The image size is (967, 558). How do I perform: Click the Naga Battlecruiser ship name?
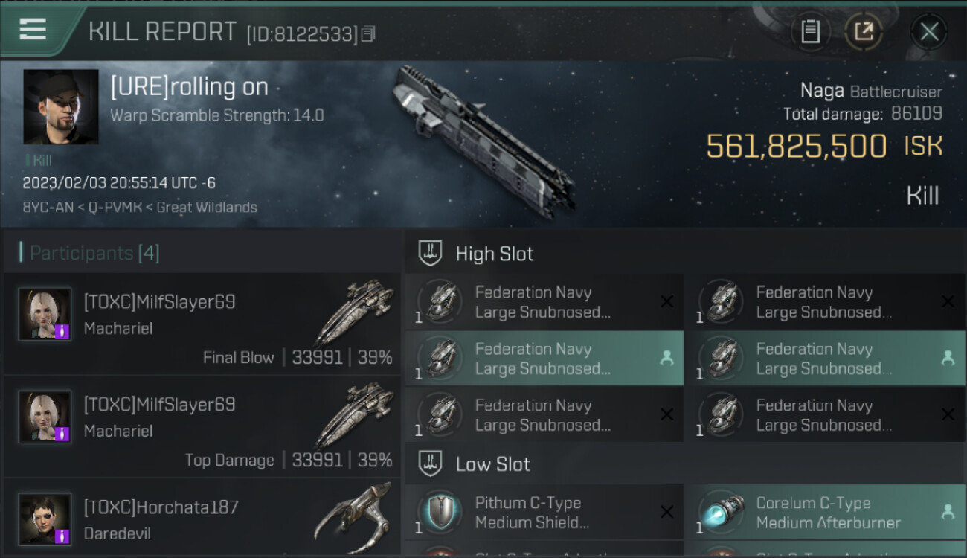point(822,92)
